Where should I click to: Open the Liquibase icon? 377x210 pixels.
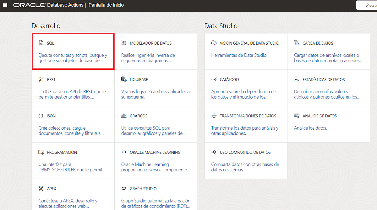click(x=124, y=79)
